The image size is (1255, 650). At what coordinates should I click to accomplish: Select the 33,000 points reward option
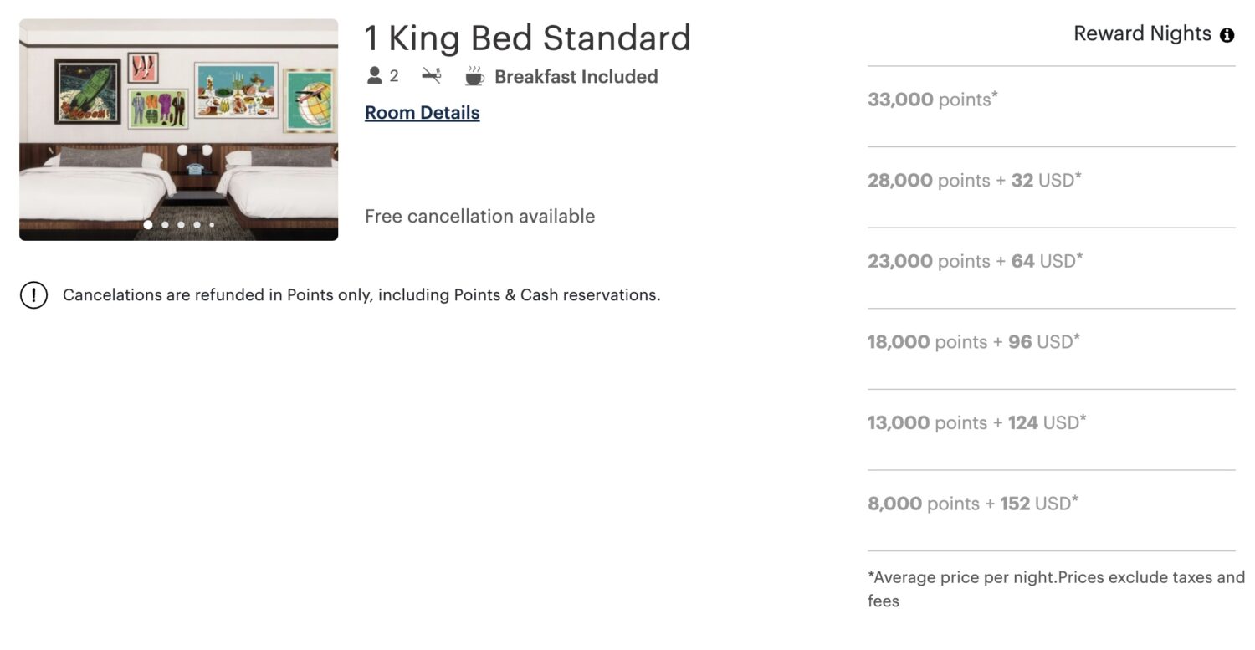[930, 99]
